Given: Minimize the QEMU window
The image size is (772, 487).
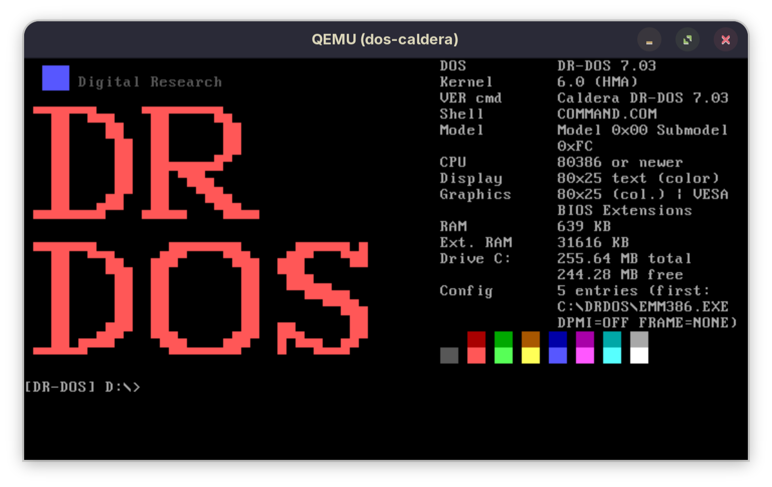Looking at the screenshot, I should [x=649, y=40].
